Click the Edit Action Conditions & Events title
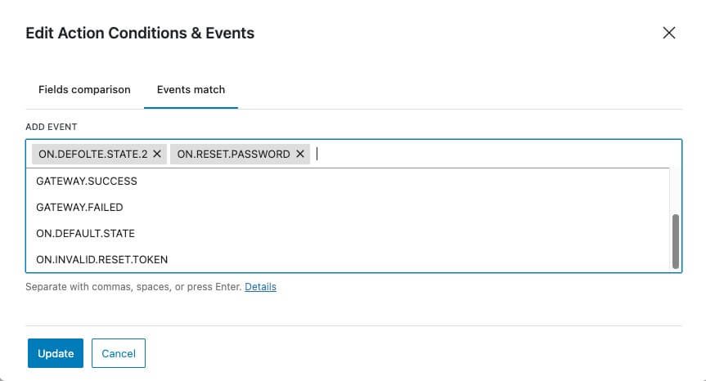Screen dimensions: 706x381 140,34
